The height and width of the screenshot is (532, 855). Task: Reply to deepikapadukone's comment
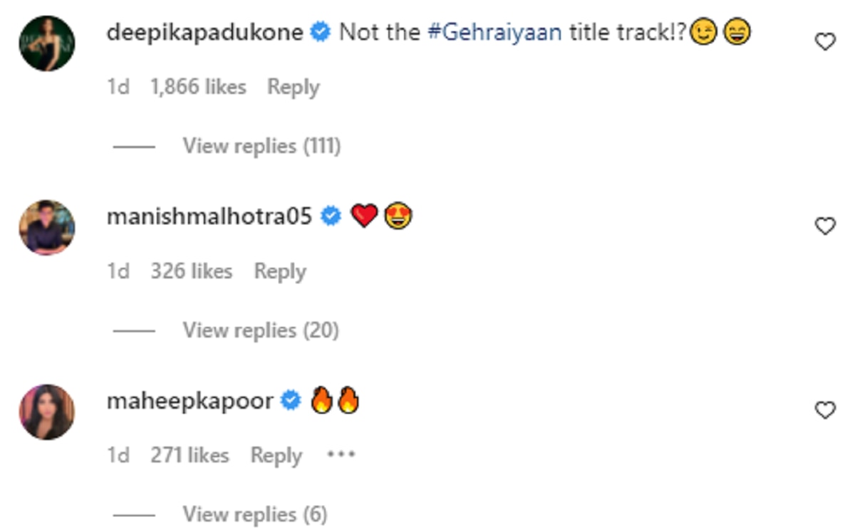pyautogui.click(x=293, y=87)
